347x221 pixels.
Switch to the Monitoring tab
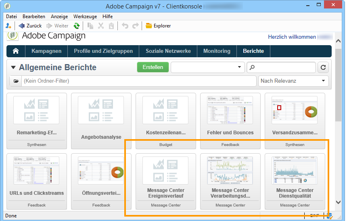[x=217, y=51]
